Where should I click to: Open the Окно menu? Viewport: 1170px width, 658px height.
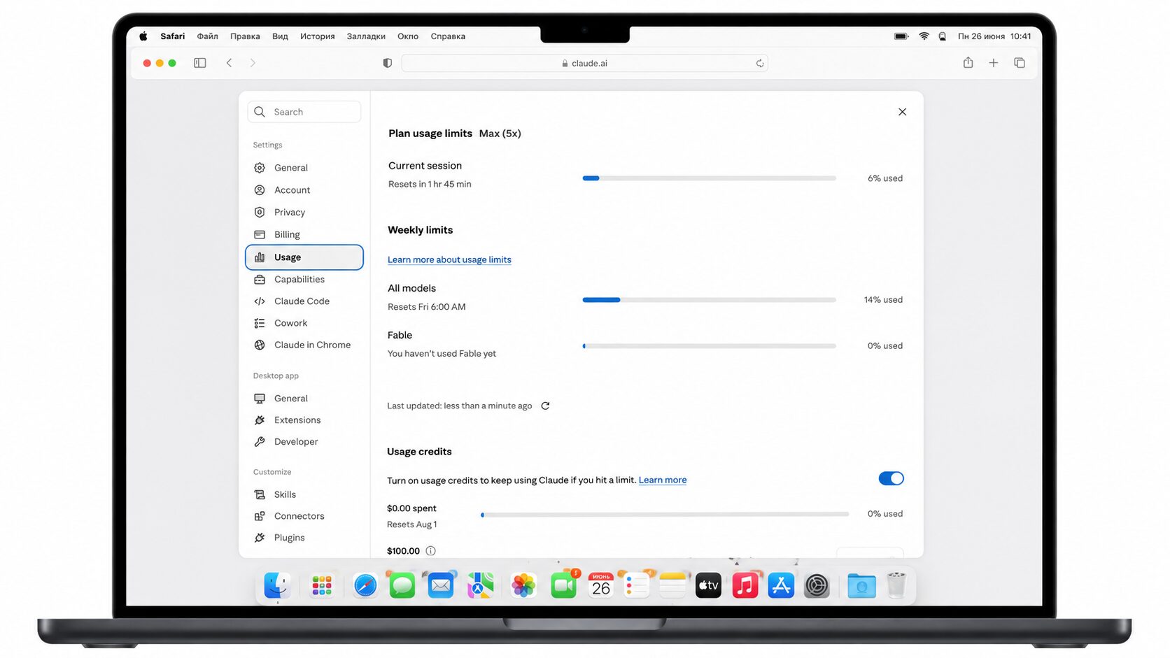click(408, 36)
